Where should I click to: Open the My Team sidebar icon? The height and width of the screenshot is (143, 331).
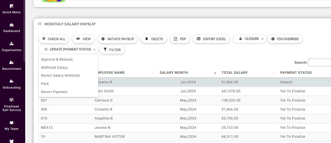[x=11, y=125]
